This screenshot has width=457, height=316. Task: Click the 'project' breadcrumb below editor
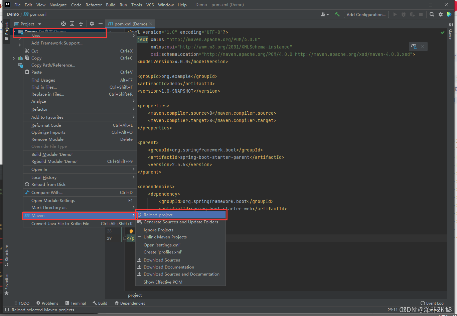pos(135,295)
